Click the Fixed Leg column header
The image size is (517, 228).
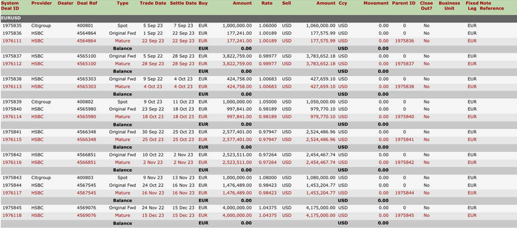coord(472,6)
